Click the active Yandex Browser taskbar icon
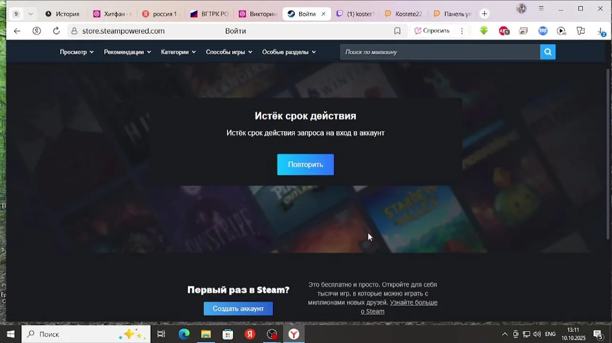This screenshot has width=612, height=343. click(294, 334)
